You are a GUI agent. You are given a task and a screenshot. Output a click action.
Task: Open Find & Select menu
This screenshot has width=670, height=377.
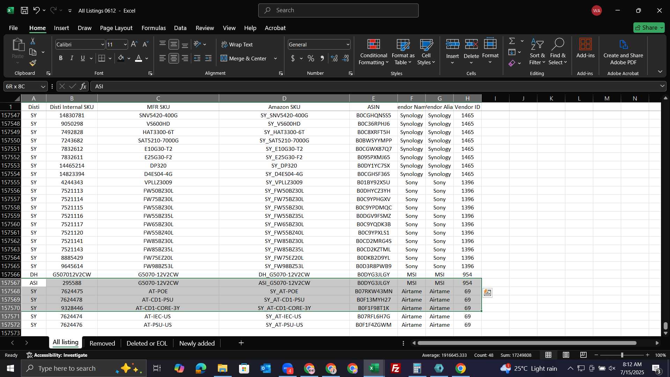coord(558,52)
